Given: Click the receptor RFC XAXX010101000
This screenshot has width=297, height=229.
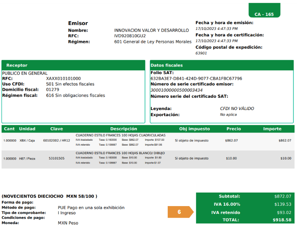Looking at the screenshot, I should [x=63, y=79].
